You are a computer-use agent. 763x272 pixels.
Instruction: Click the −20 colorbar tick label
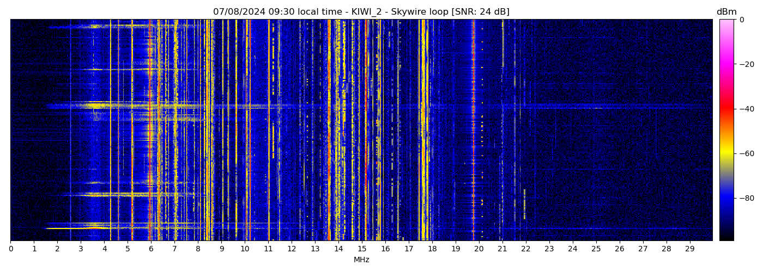point(745,64)
